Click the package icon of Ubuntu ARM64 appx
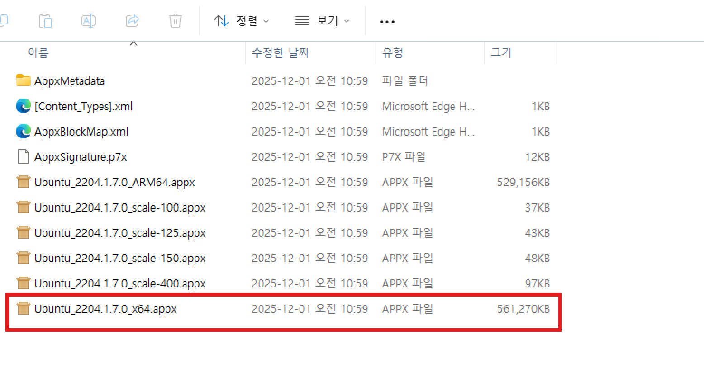Image resolution: width=704 pixels, height=386 pixels. (23, 182)
